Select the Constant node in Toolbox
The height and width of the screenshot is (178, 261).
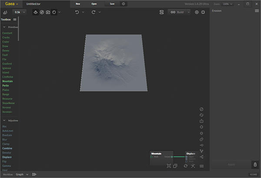[x=7, y=33]
